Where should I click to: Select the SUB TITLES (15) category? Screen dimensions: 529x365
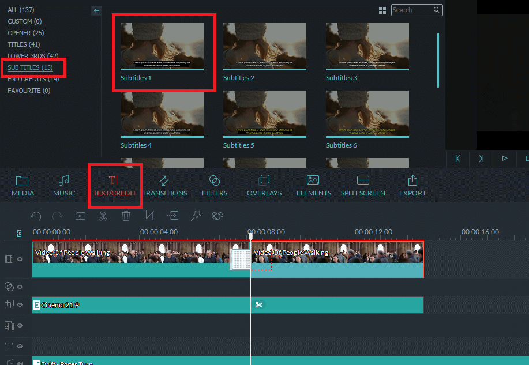[x=30, y=67]
